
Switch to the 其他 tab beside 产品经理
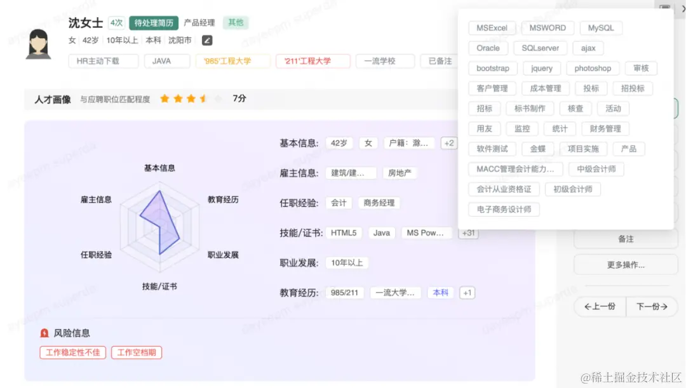point(234,22)
